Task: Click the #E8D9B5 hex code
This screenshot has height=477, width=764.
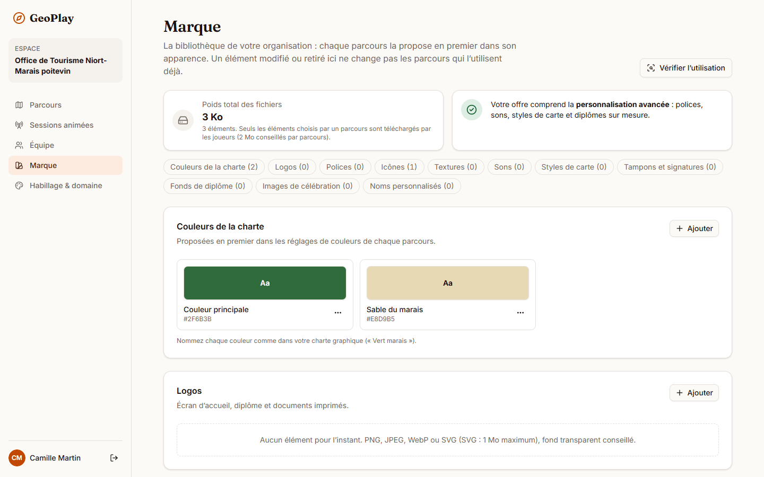Action: (x=380, y=319)
